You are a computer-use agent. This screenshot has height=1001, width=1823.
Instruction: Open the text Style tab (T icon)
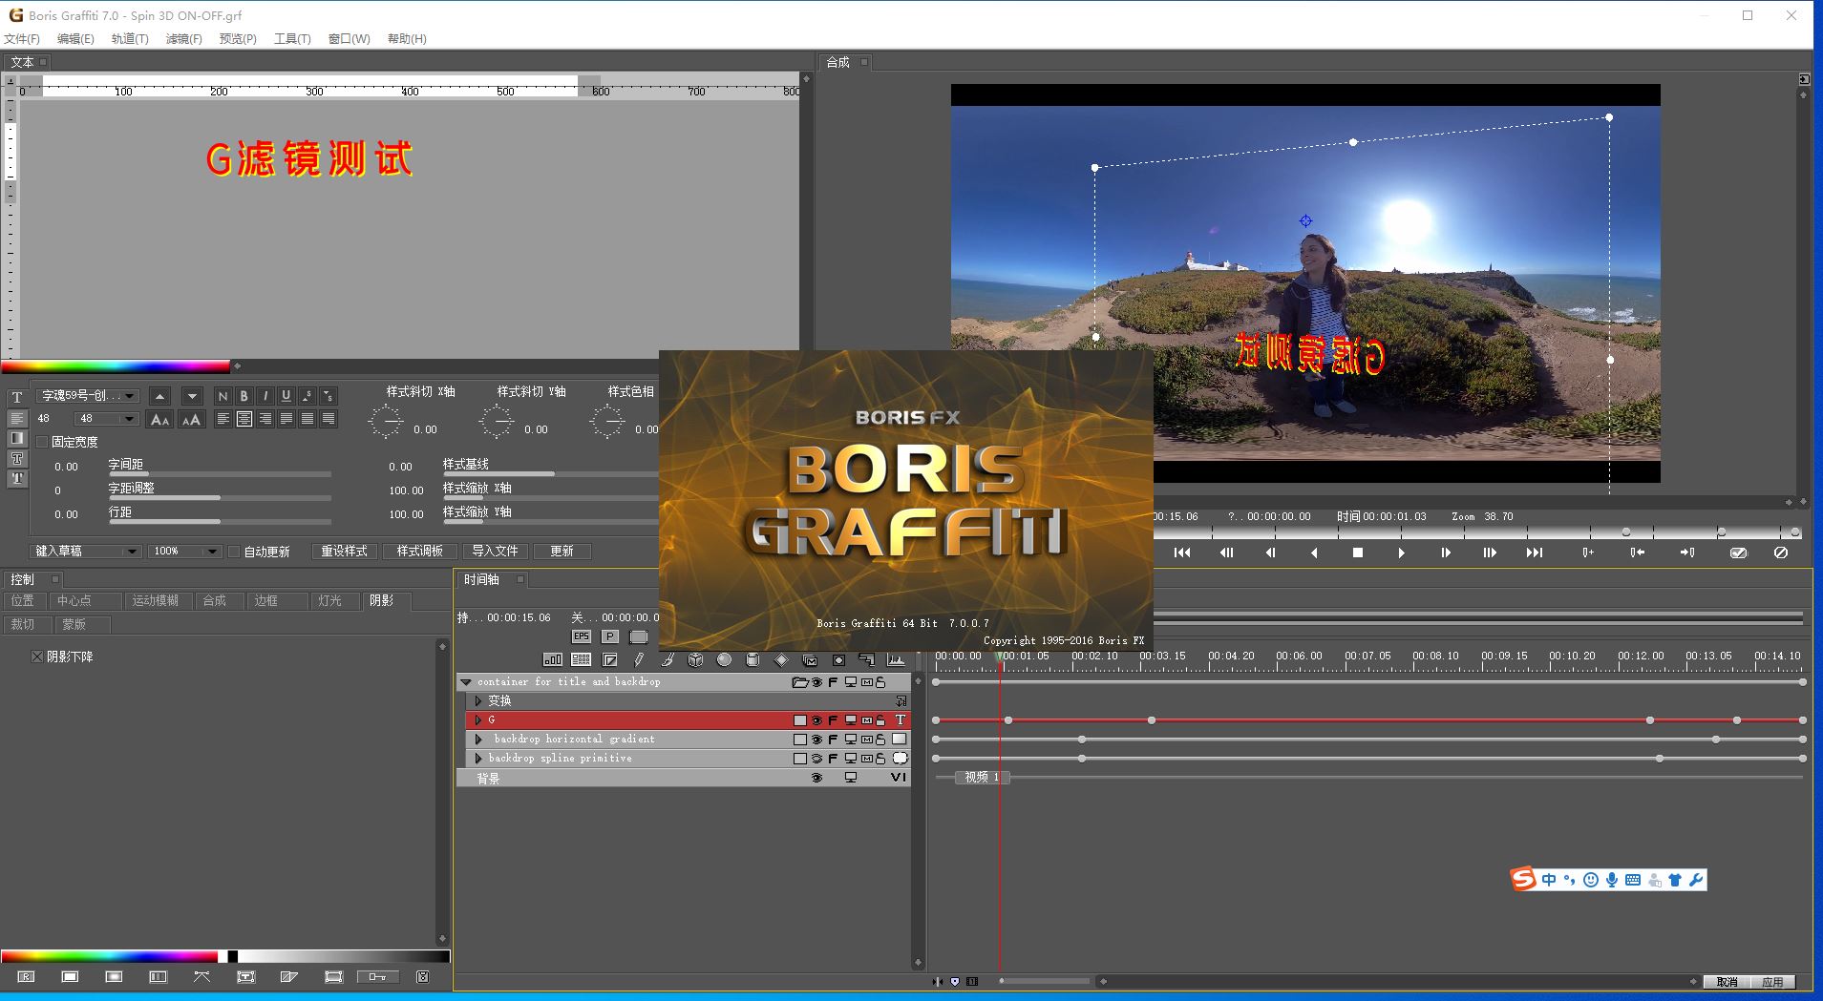click(17, 397)
